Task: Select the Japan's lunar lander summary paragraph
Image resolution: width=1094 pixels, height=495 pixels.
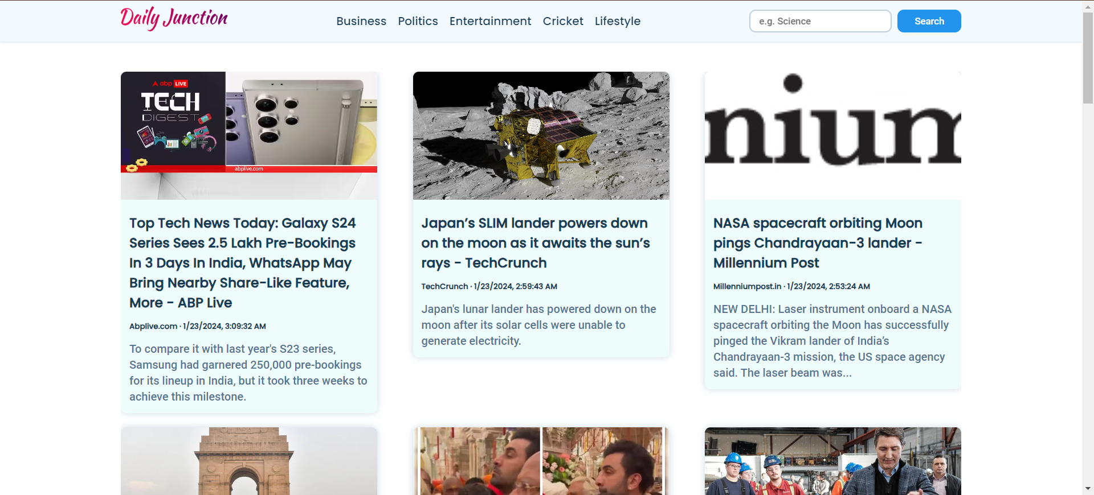Action: (x=539, y=325)
